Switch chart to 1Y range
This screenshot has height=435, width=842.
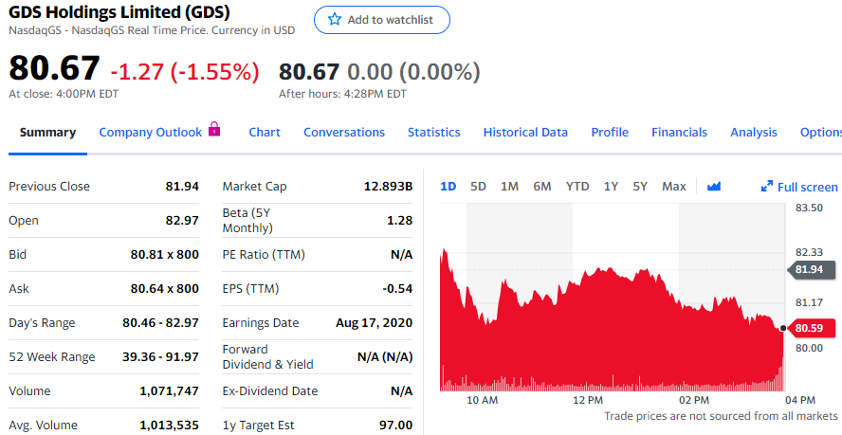[611, 187]
